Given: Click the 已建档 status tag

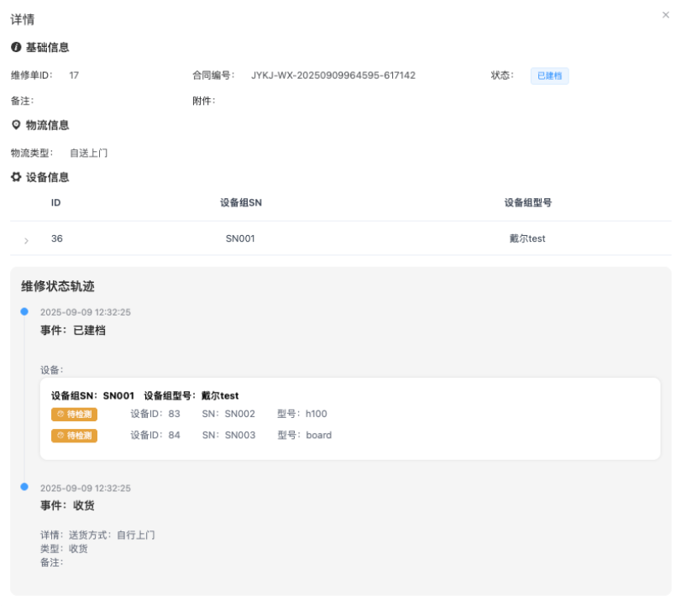Looking at the screenshot, I should 549,76.
